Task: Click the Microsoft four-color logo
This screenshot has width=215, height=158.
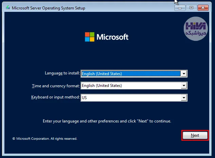Action: click(x=90, y=37)
